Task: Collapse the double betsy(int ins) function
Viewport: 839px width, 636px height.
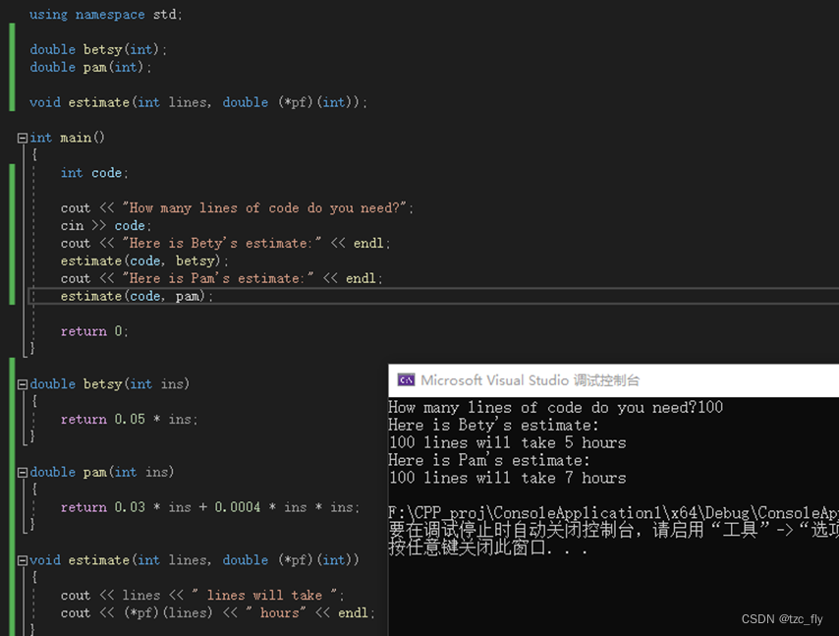Action: tap(23, 384)
